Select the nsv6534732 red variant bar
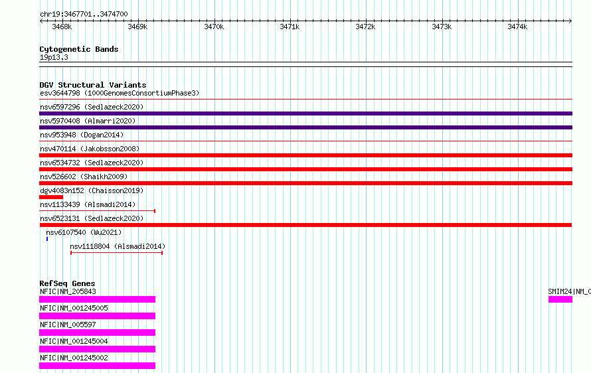 [x=305, y=169]
